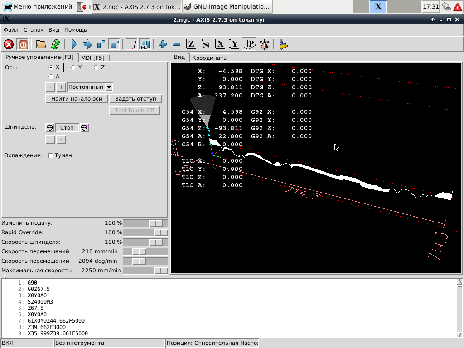464x348 pixels.
Task: Run the program with the play icon
Action: pos(74,44)
